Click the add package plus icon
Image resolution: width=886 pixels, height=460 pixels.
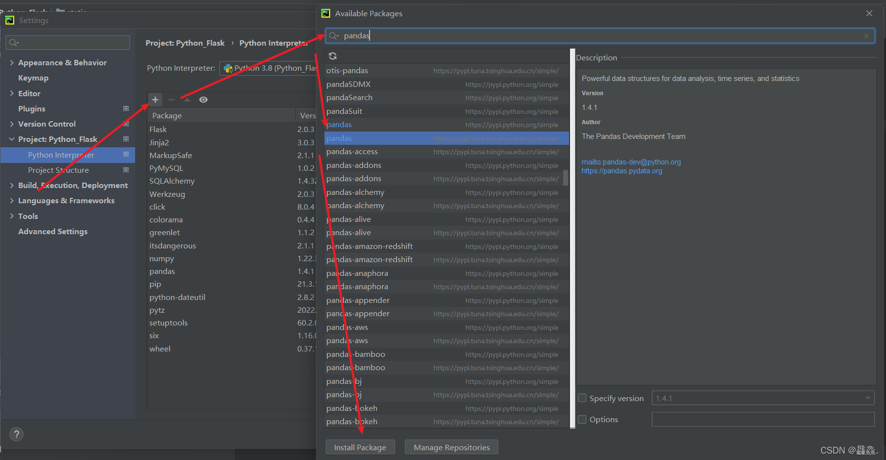click(x=155, y=100)
